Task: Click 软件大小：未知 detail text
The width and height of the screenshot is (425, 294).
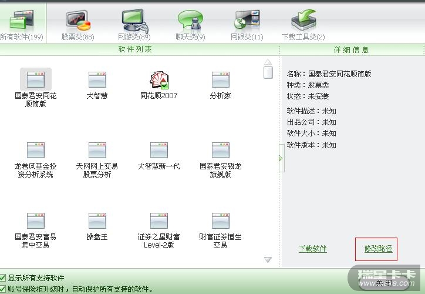Action: [x=312, y=133]
